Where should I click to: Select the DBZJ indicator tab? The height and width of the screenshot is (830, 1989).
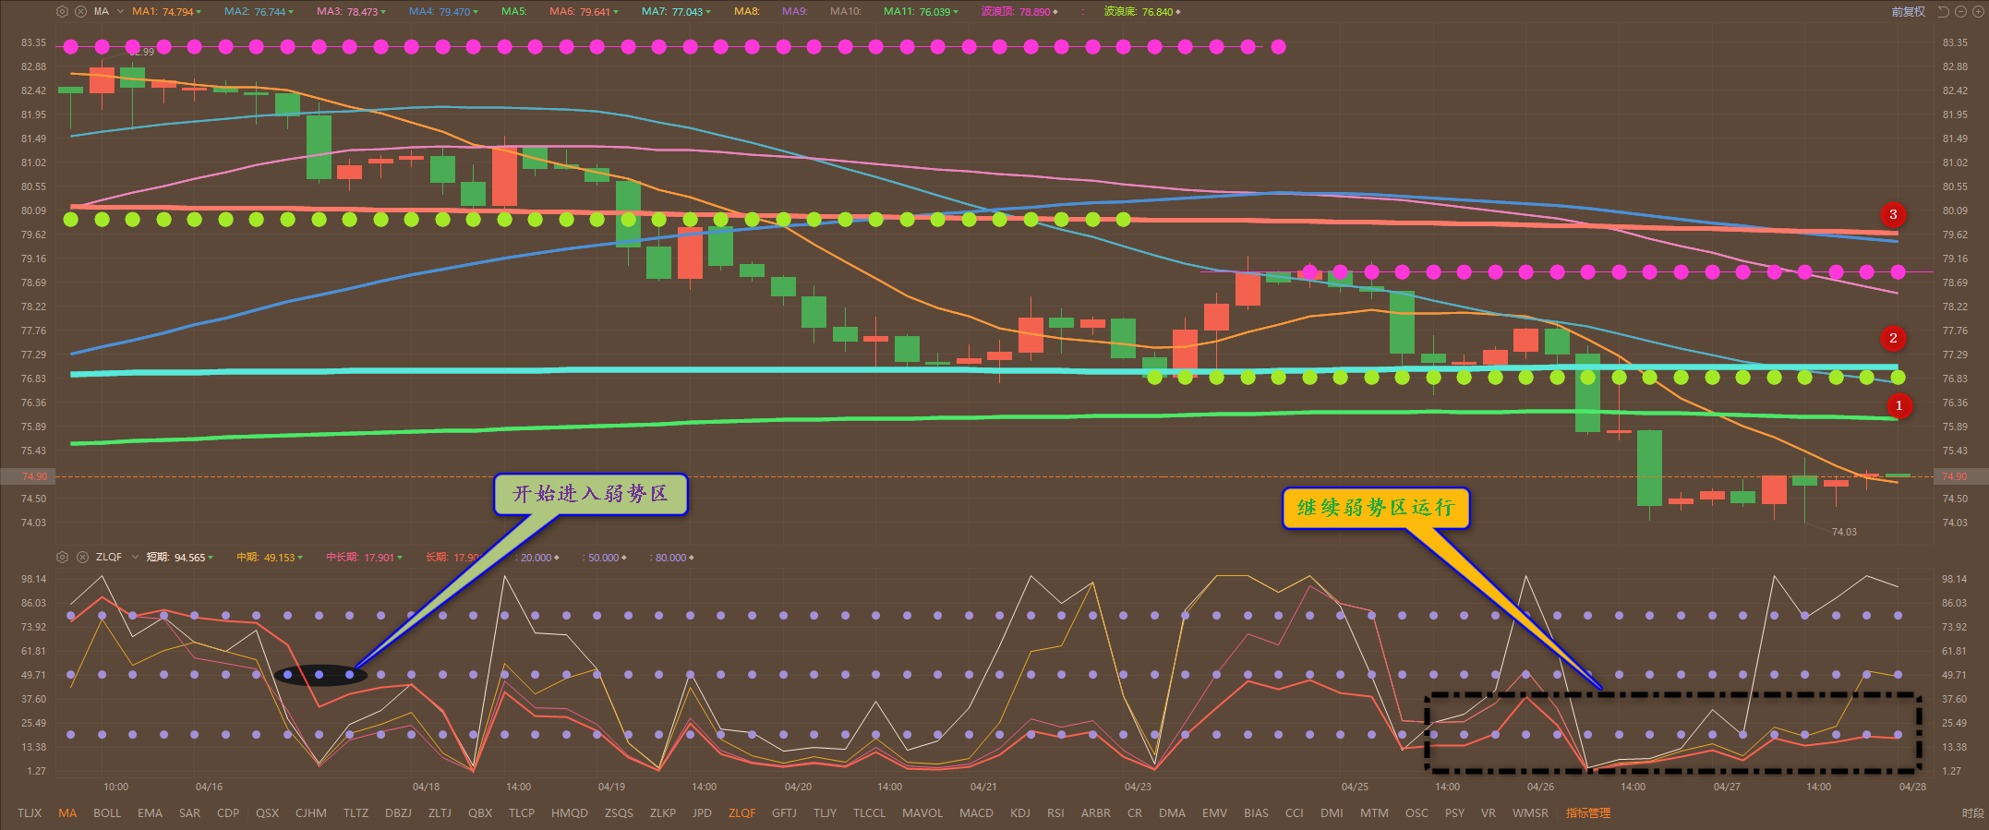point(398,813)
